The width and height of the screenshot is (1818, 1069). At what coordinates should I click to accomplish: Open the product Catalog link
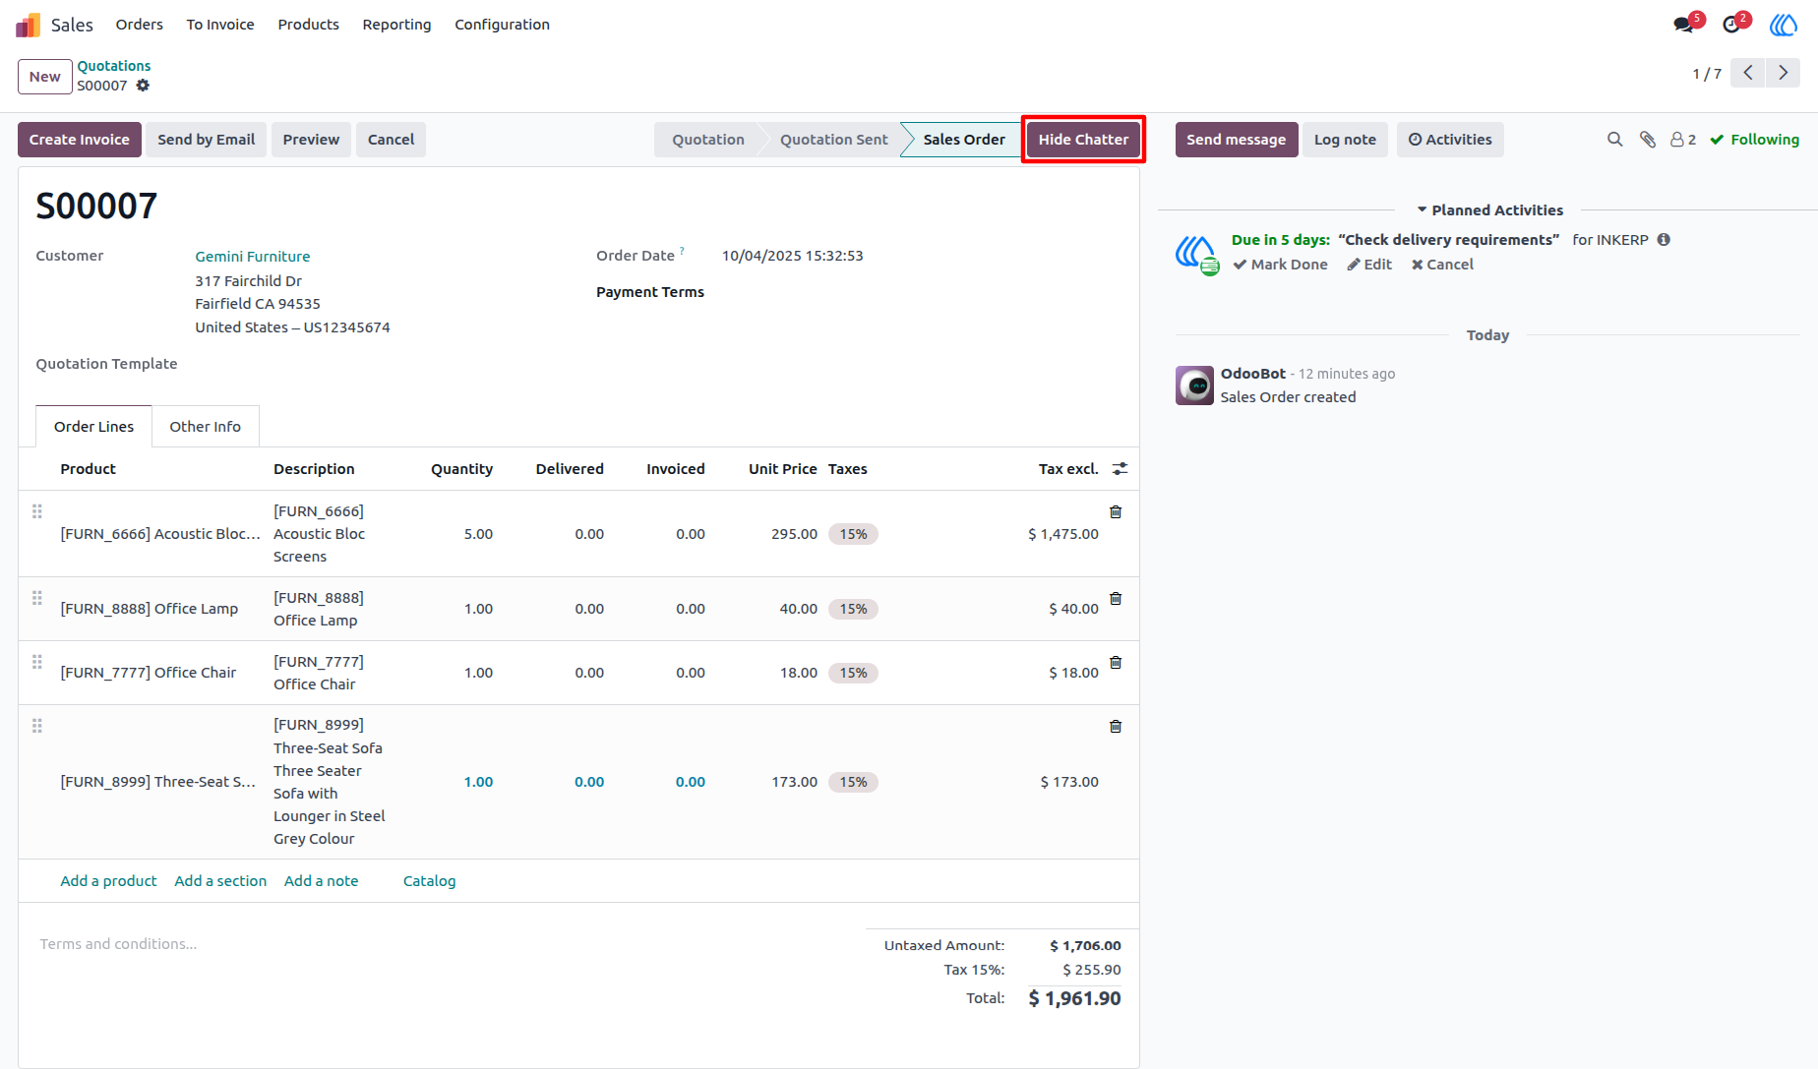coord(430,881)
